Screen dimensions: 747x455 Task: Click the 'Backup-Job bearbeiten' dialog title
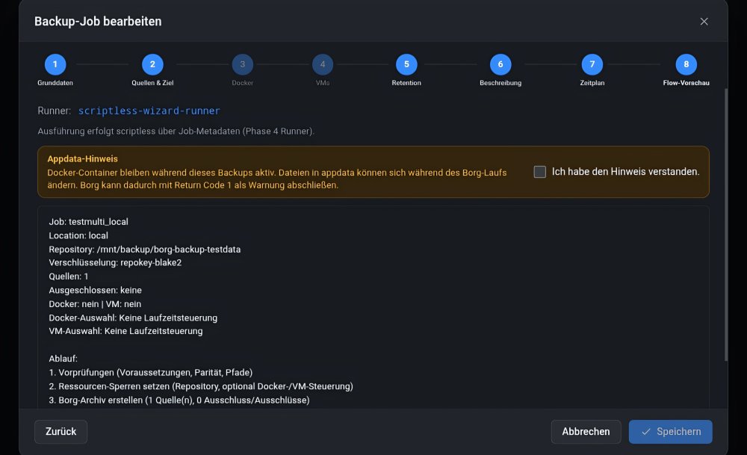[x=98, y=22]
